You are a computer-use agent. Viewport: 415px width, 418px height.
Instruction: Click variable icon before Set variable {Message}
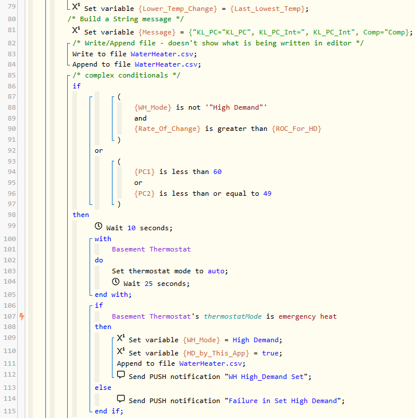[76, 32]
